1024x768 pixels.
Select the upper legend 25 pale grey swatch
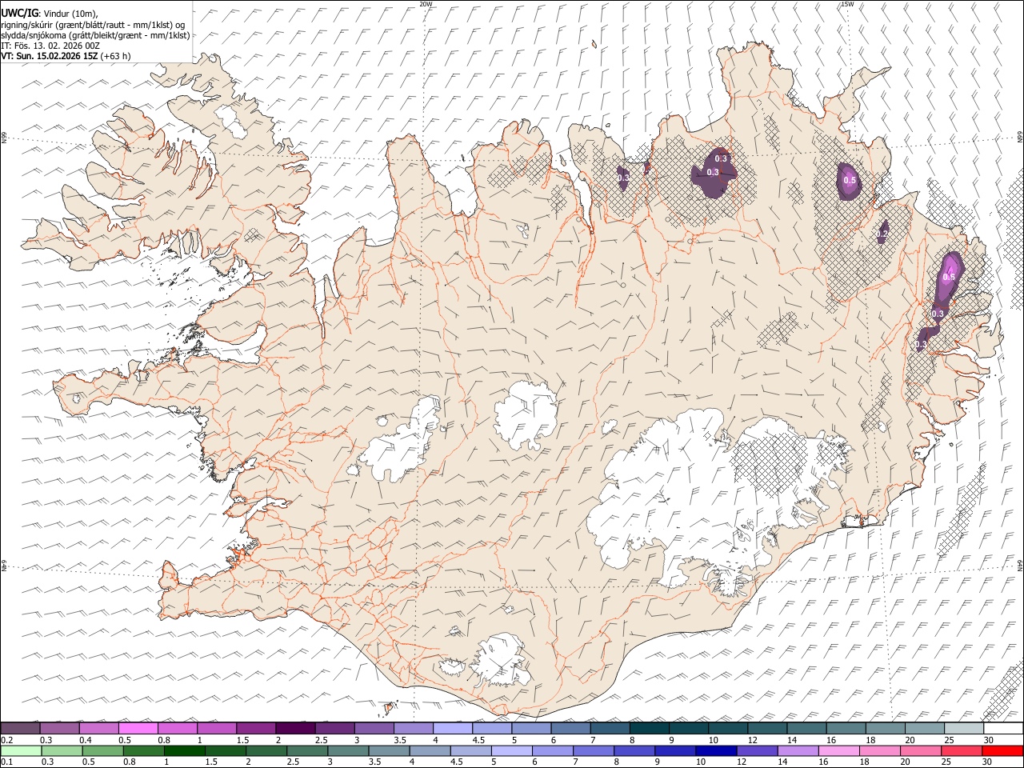(x=964, y=728)
